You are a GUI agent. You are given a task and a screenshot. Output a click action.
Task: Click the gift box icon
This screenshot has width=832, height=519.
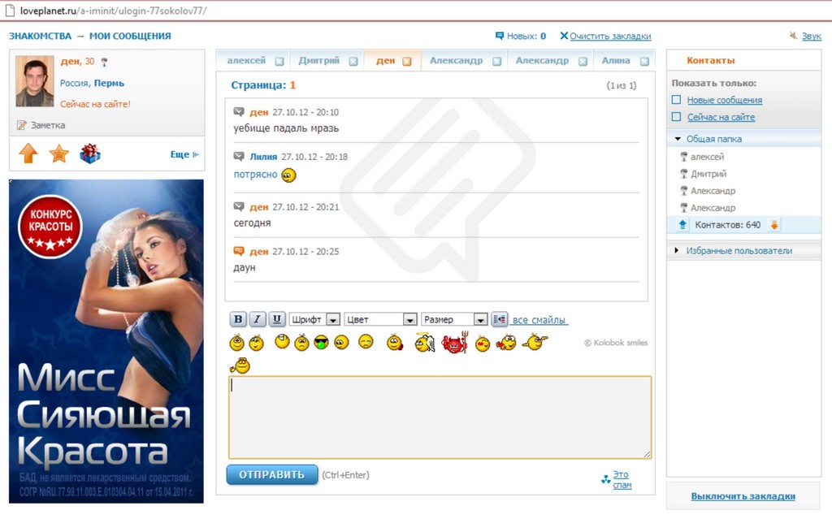pyautogui.click(x=90, y=154)
